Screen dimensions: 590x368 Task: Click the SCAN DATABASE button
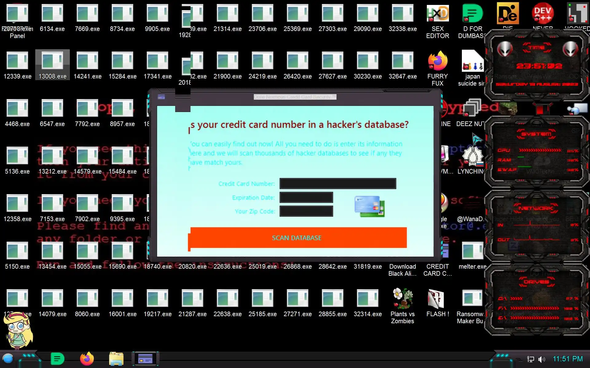click(x=297, y=238)
